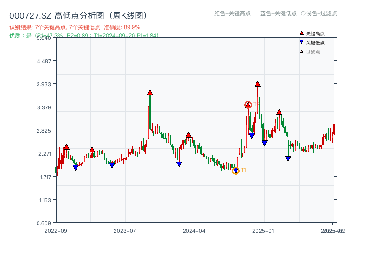This screenshot has height=278, width=371.
Task: Click the red 关键高点 triangle legend icon
Action: pyautogui.click(x=301, y=33)
